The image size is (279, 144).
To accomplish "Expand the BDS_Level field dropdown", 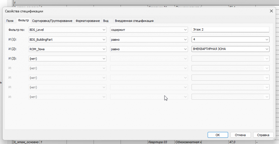I will click(x=68, y=30).
